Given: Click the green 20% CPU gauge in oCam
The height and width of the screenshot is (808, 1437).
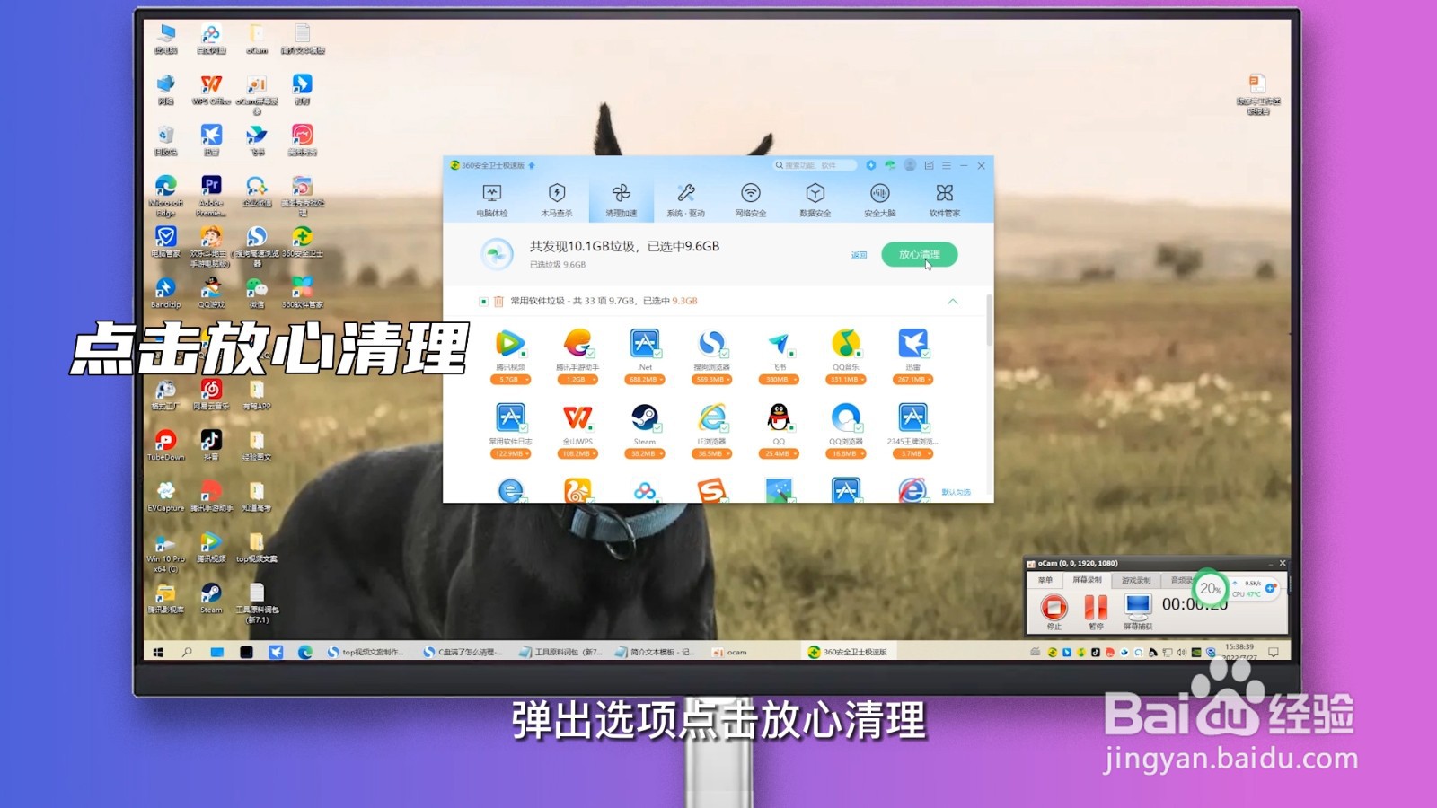Looking at the screenshot, I should click(x=1210, y=589).
